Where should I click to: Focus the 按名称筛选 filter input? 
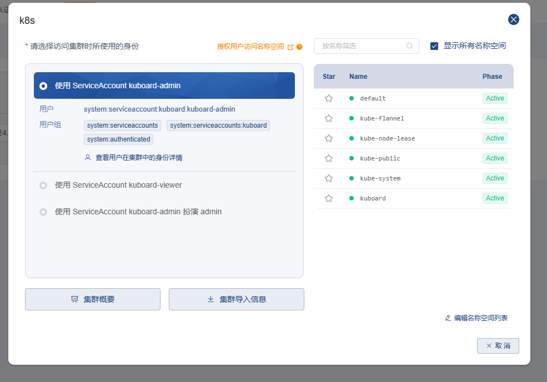tap(367, 46)
